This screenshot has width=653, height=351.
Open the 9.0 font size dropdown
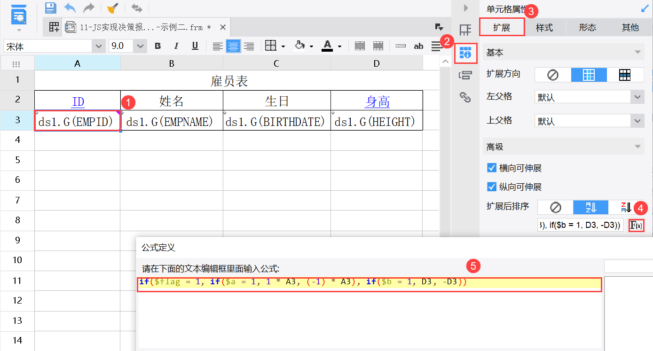click(141, 46)
